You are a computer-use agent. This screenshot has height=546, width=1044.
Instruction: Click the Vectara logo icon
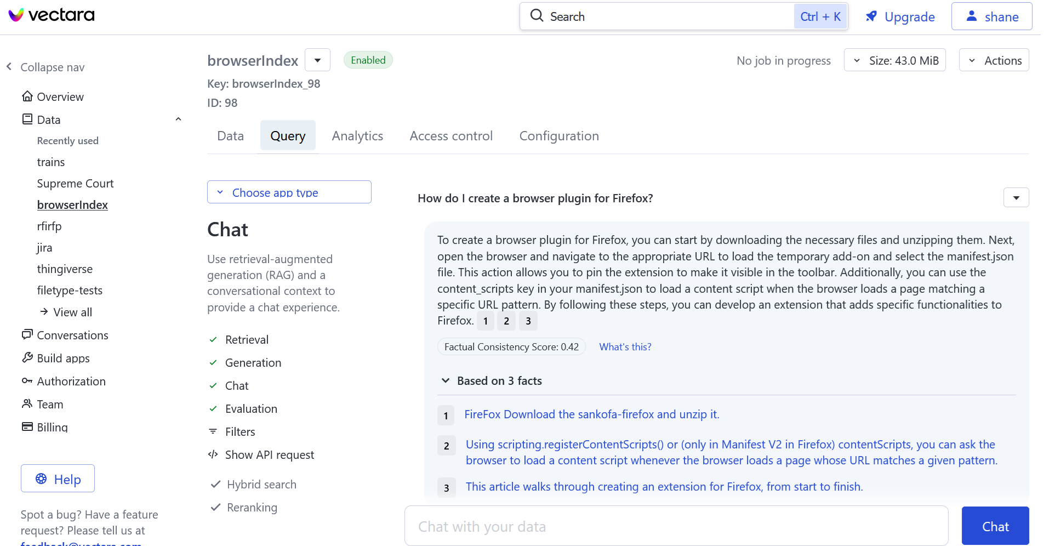(x=16, y=15)
